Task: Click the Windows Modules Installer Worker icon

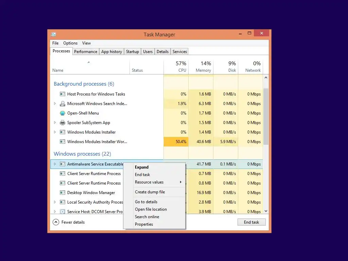Action: 63,142
